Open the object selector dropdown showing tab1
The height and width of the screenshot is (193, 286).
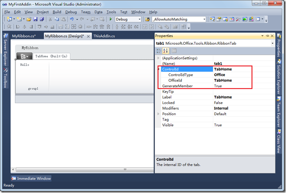click(272, 43)
